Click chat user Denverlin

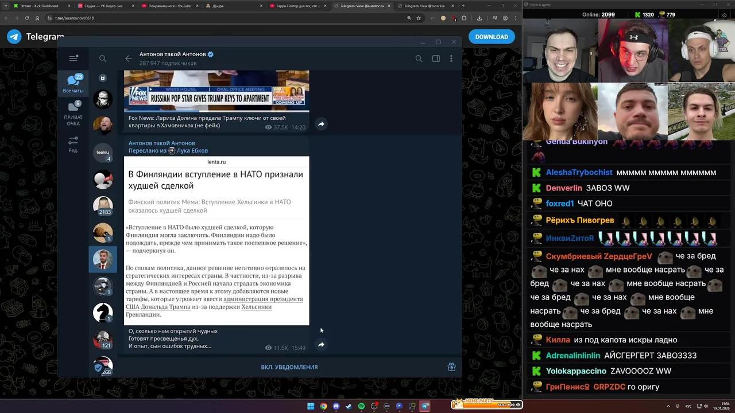click(564, 188)
